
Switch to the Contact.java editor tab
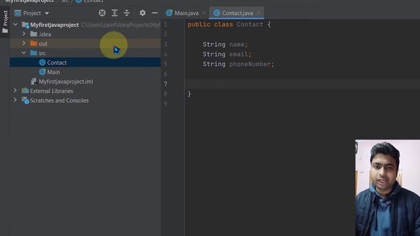237,13
